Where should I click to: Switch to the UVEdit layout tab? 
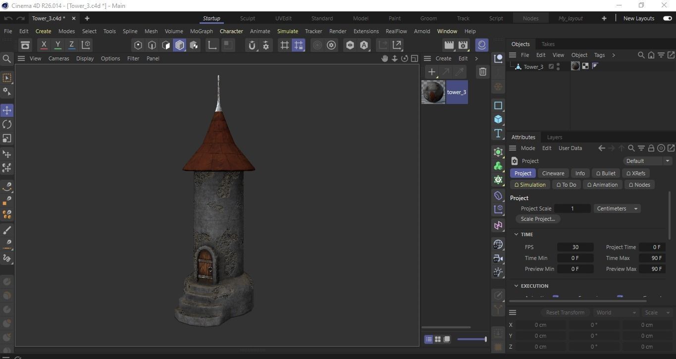pos(283,18)
